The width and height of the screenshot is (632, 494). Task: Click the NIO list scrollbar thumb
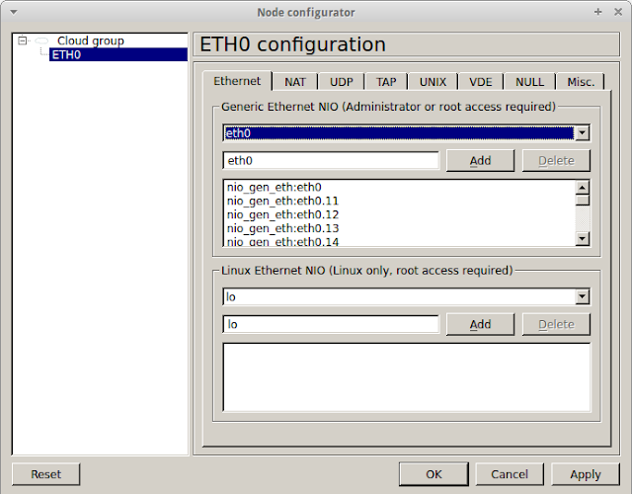583,201
